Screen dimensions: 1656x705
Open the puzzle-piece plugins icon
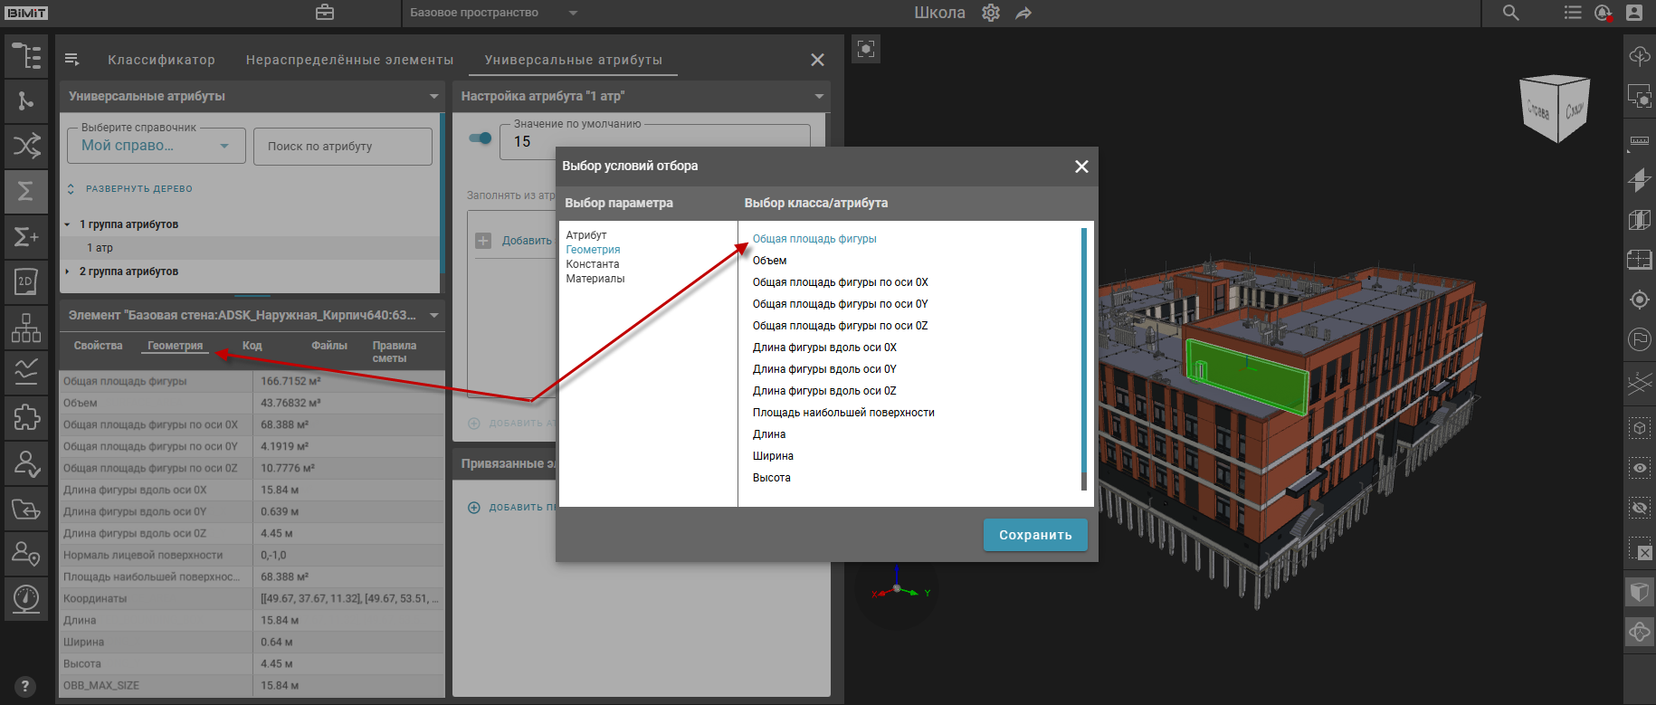pyautogui.click(x=25, y=417)
